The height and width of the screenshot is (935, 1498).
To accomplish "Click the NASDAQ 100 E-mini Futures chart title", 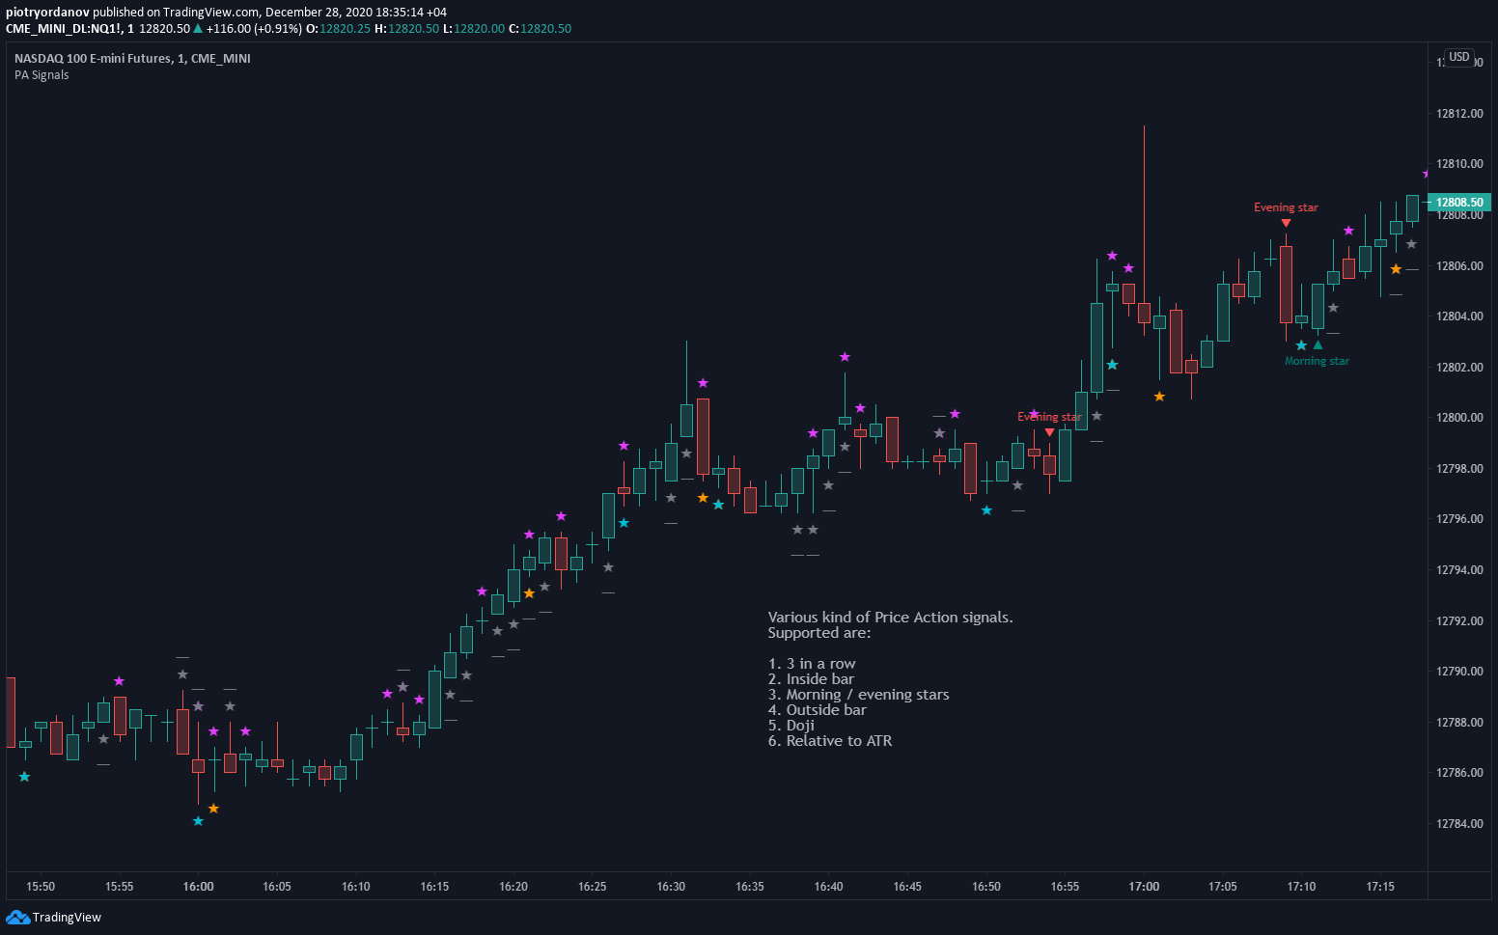I will tap(132, 59).
